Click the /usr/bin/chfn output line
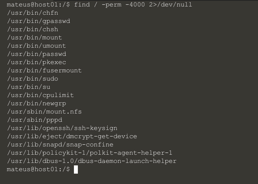The image size is (258, 184). [32, 13]
